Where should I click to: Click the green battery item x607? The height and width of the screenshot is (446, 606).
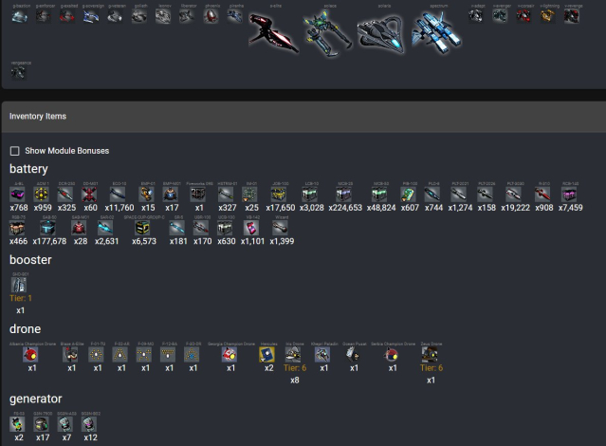410,195
